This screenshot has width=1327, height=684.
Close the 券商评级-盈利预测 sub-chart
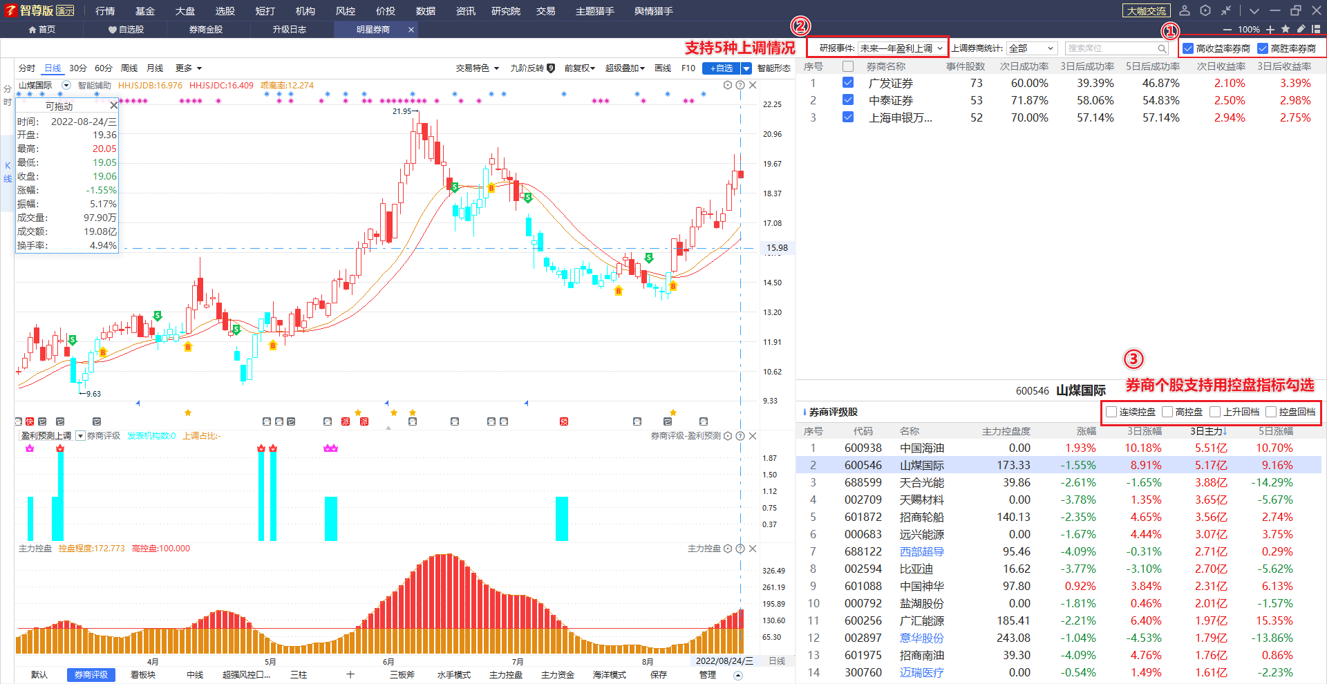click(x=753, y=436)
